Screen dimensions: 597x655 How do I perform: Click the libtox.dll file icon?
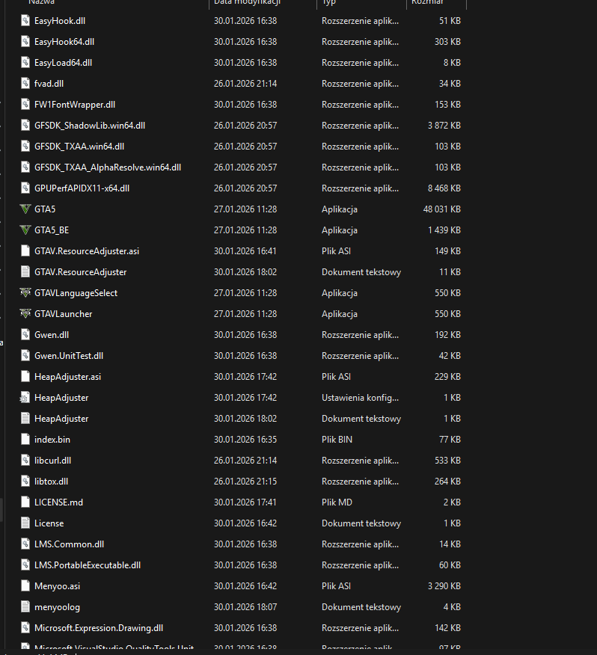[x=25, y=482]
